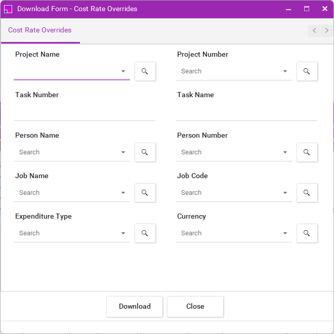Open Project Number search lookup magnifier
The height and width of the screenshot is (334, 334).
pyautogui.click(x=307, y=71)
